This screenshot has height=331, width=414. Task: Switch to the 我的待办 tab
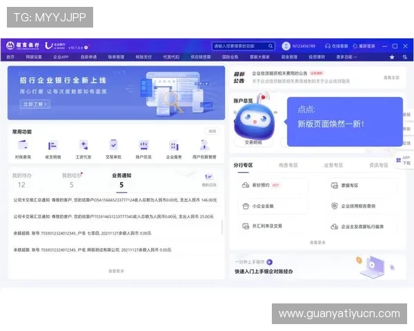click(21, 180)
